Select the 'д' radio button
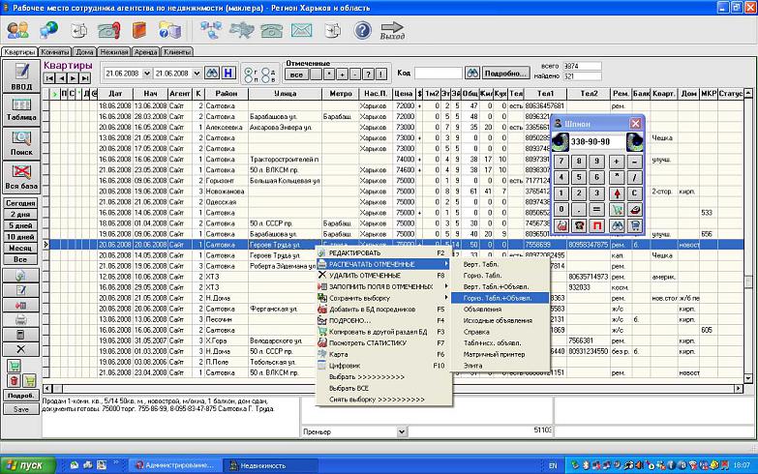The width and height of the screenshot is (758, 474). [x=266, y=72]
